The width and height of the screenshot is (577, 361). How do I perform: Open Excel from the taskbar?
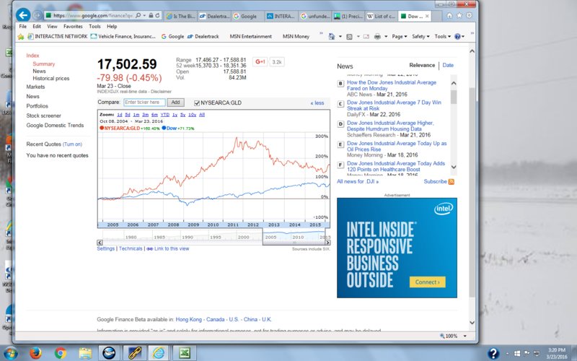[185, 353]
